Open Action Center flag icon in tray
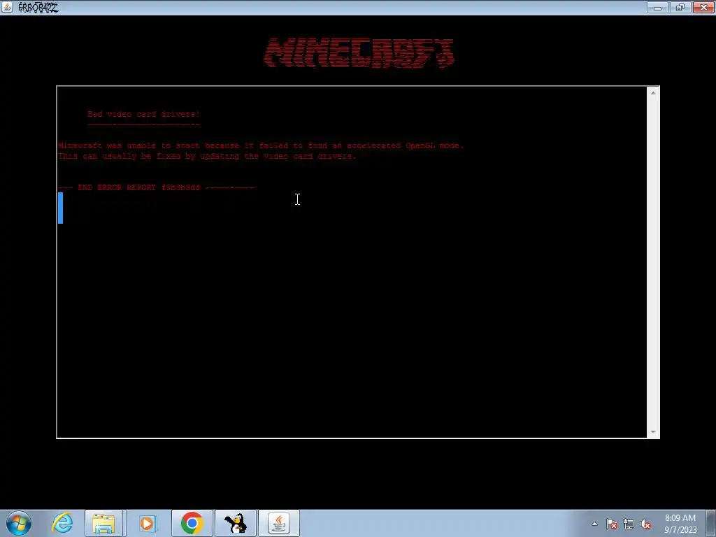 612,524
